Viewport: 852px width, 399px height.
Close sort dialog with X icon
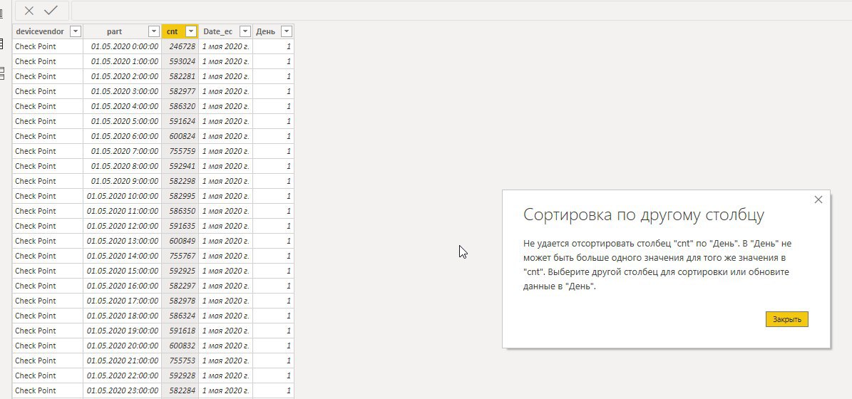(818, 199)
